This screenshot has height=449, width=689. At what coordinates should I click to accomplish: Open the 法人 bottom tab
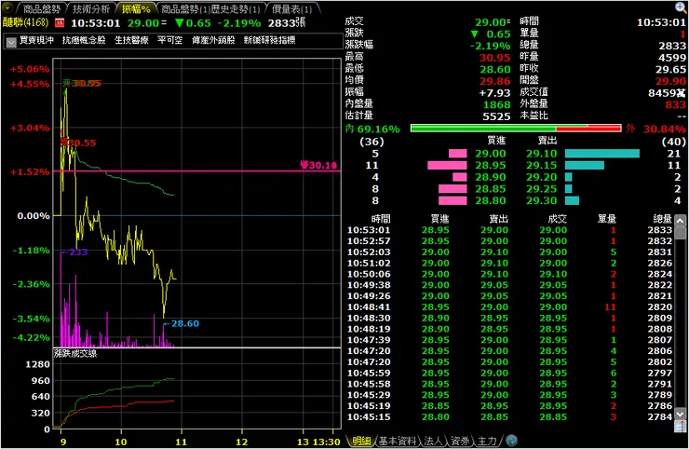(x=433, y=441)
